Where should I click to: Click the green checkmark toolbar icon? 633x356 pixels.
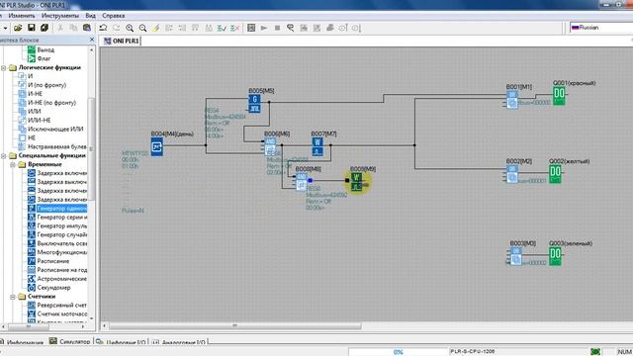pyautogui.click(x=222, y=28)
